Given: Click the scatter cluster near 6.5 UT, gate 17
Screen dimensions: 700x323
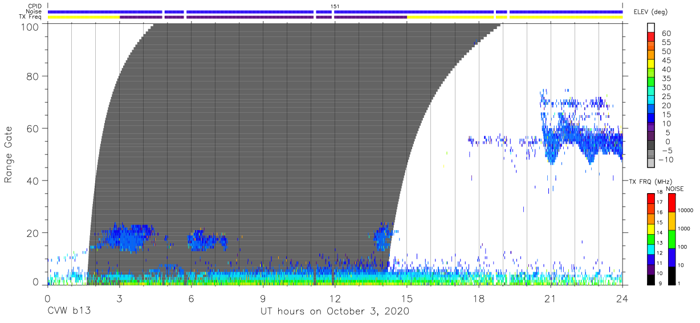Looking at the screenshot, I should pyautogui.click(x=207, y=240).
